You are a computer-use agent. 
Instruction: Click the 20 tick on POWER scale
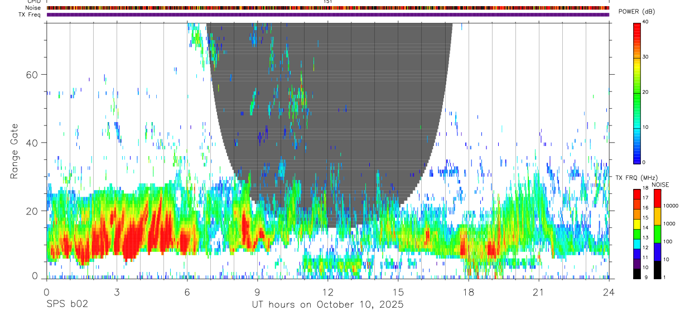pyautogui.click(x=646, y=93)
